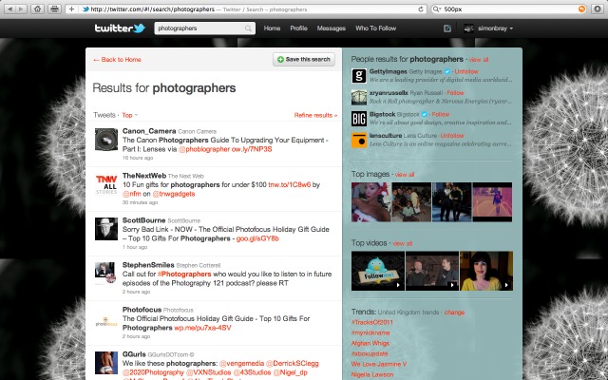Add bookmark with plus button
Screen dimensions: 608x380
(x=72, y=9)
